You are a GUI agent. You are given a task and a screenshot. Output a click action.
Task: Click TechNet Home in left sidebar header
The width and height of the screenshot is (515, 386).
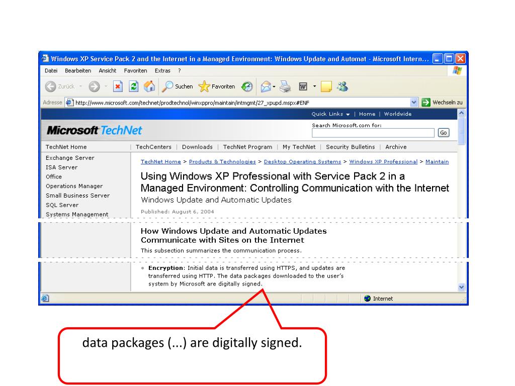66,147
